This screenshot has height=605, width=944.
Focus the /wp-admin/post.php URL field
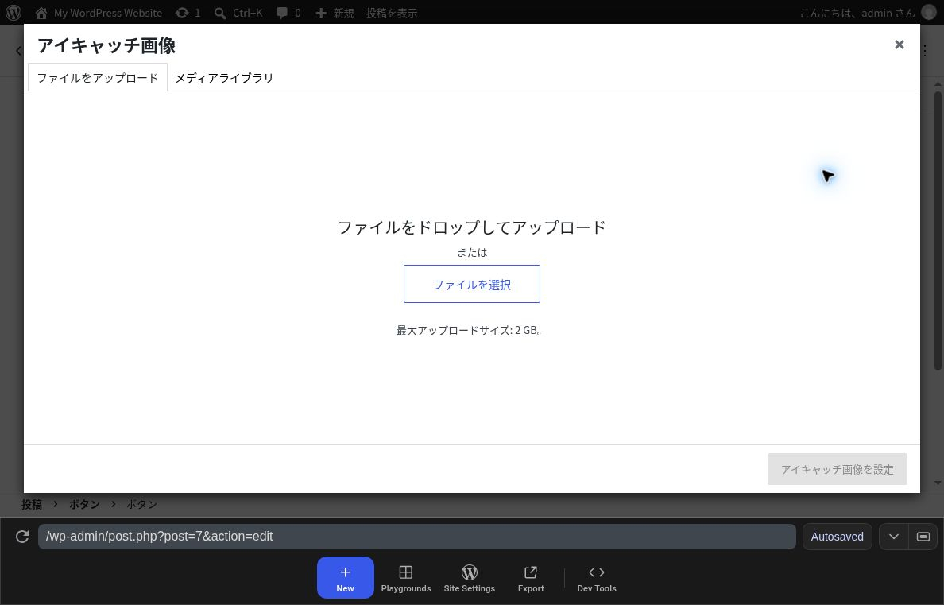pos(416,537)
